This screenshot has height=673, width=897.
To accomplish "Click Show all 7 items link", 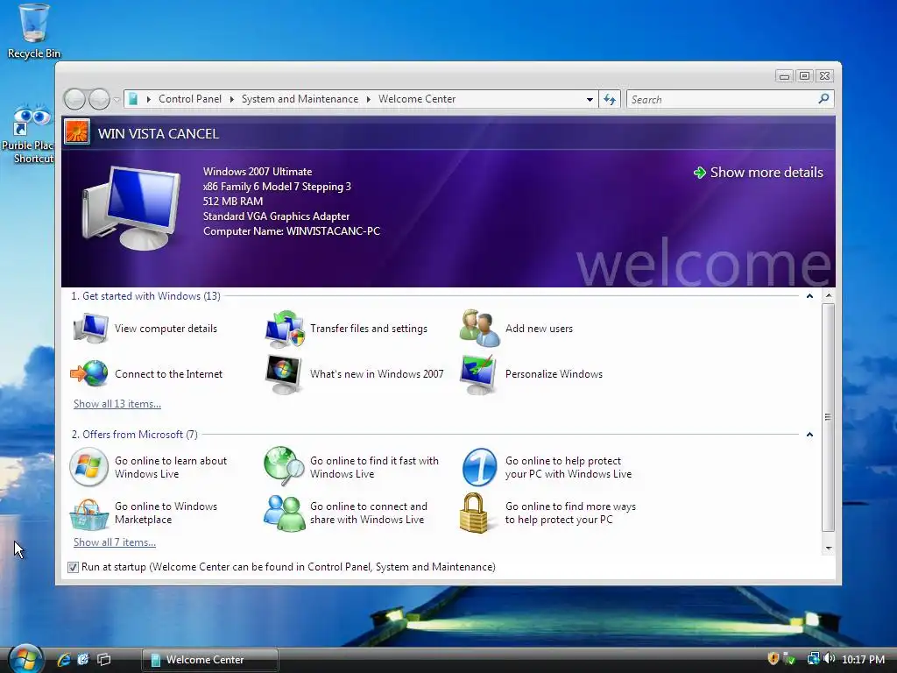I will 115,542.
